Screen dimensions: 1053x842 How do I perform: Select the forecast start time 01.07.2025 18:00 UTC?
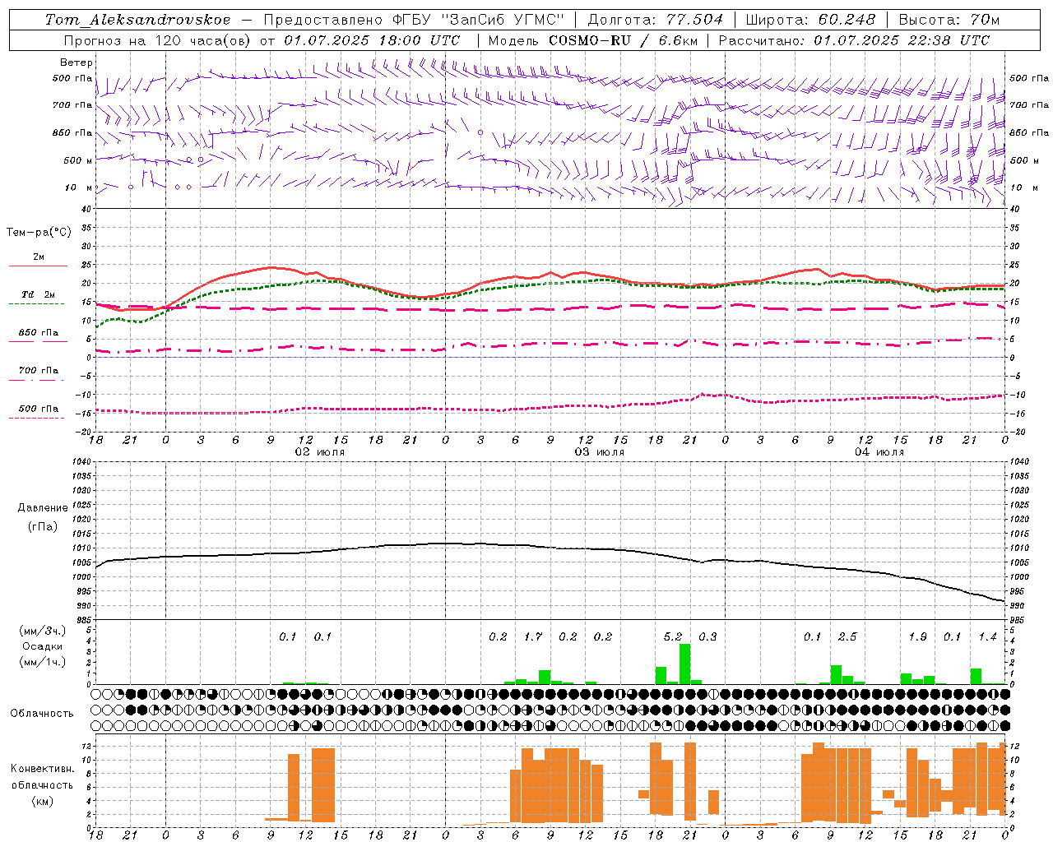(372, 40)
